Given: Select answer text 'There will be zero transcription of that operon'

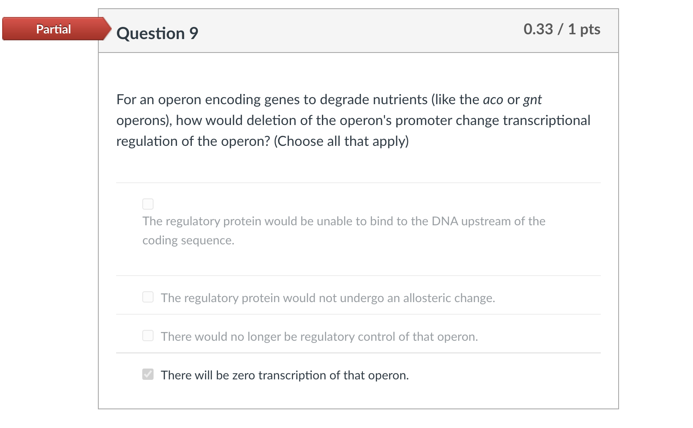Looking at the screenshot, I should click(x=285, y=375).
